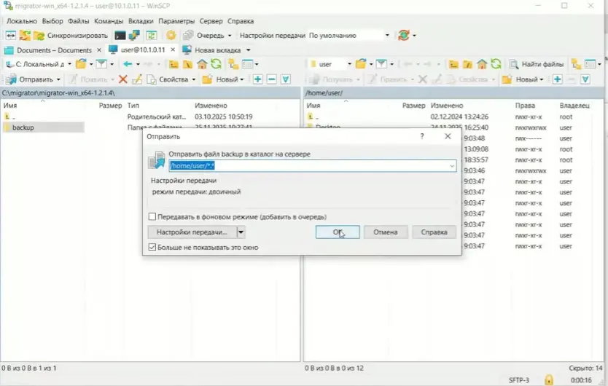Open the 'C: Локальный д' drive dropdown

click(x=69, y=64)
